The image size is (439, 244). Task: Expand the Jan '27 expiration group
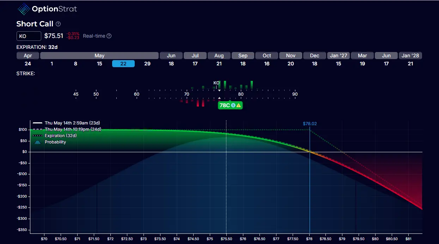coord(339,56)
